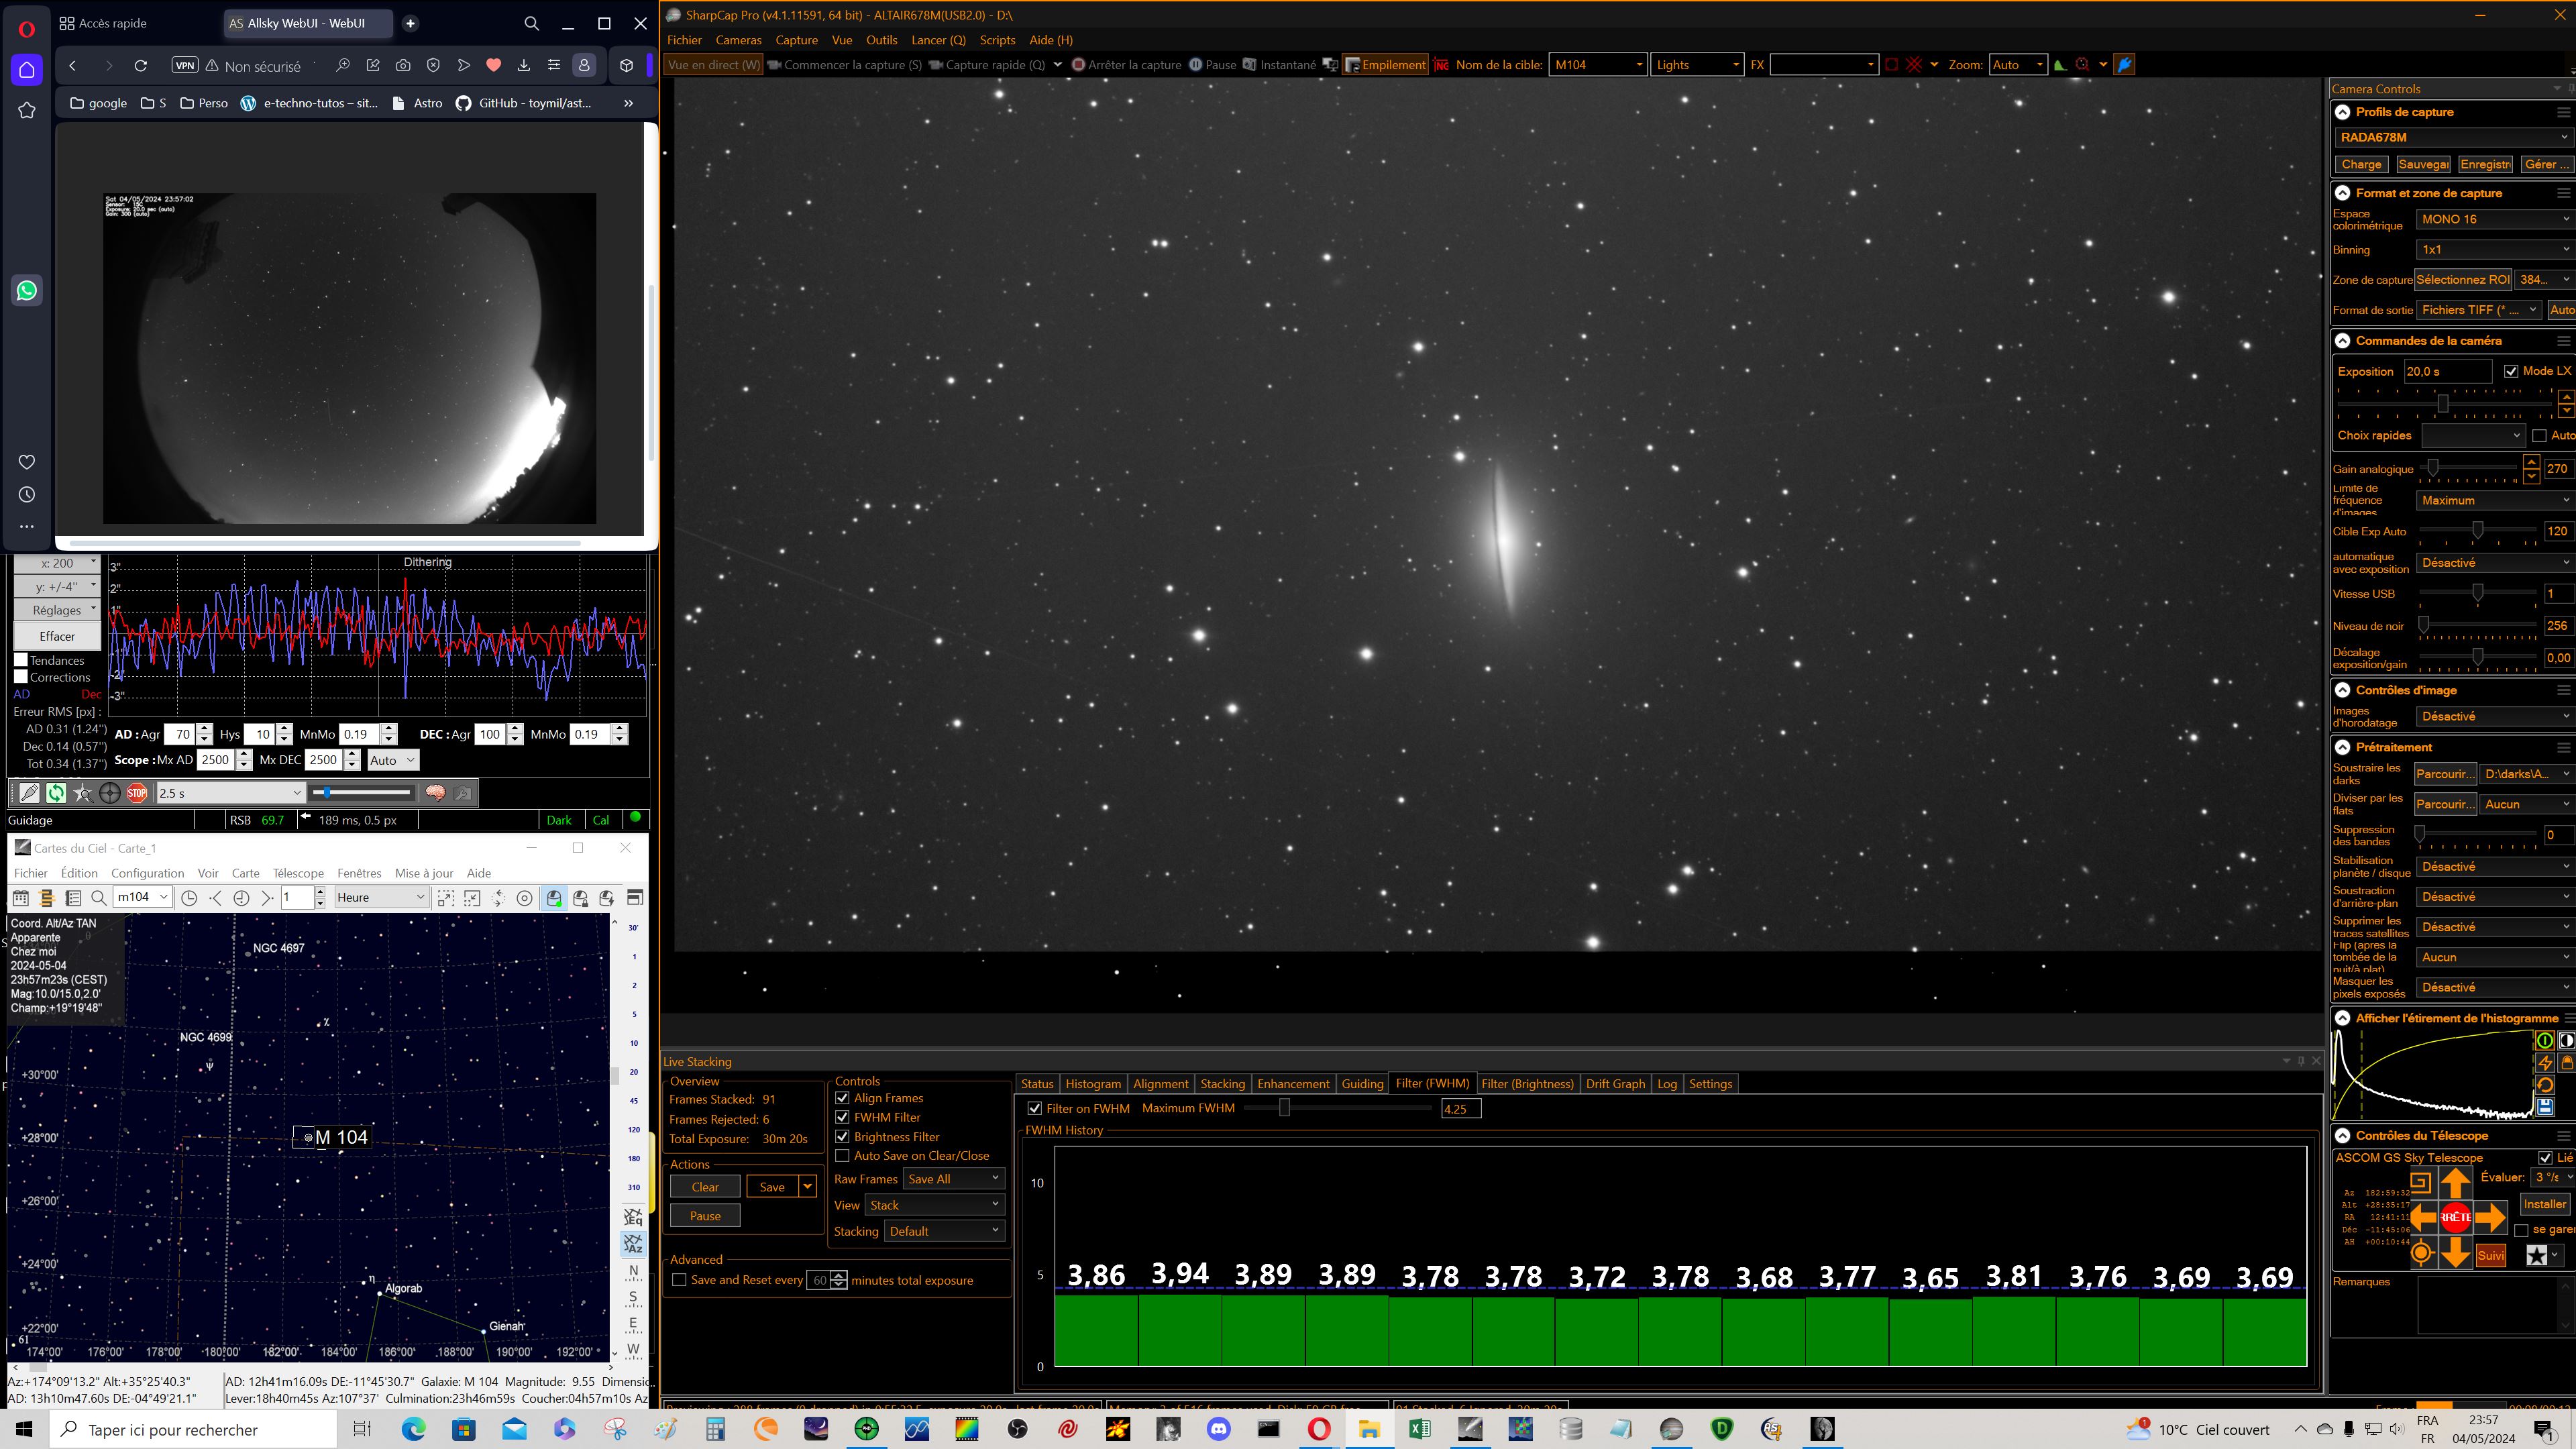
Task: Switch to the Histogram tab
Action: 1093,1084
